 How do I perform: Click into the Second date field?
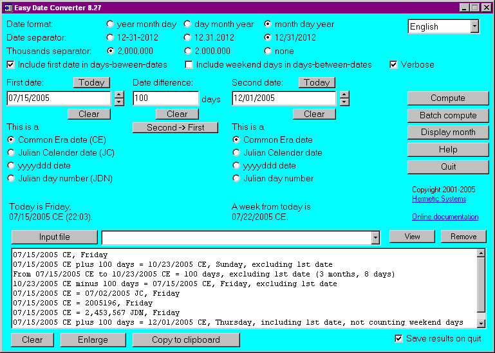pos(284,98)
